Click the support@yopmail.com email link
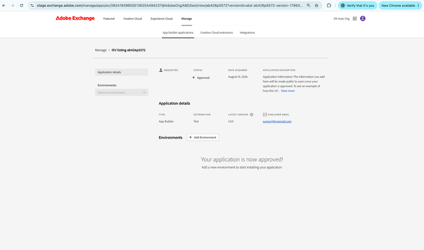 pyautogui.click(x=277, y=122)
